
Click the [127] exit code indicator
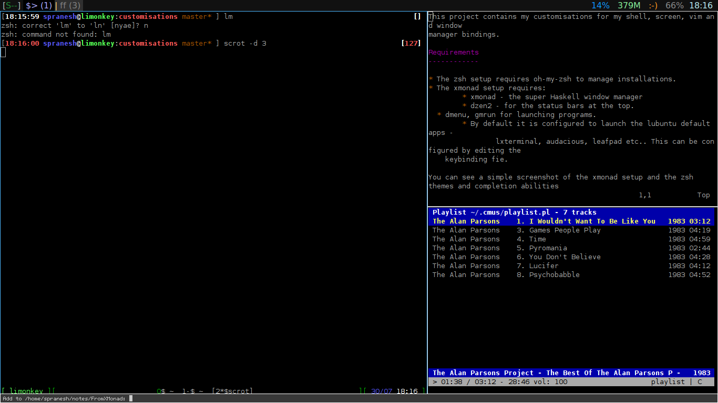[x=411, y=44]
